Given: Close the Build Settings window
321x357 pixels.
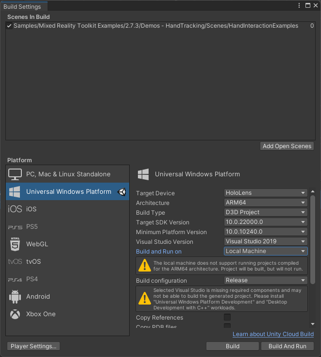Looking at the screenshot, I should 316,5.
